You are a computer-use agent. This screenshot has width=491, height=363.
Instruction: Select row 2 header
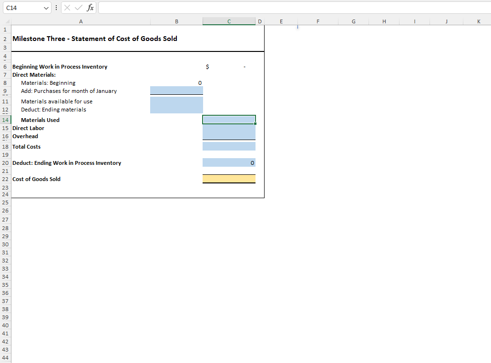[x=5, y=39]
